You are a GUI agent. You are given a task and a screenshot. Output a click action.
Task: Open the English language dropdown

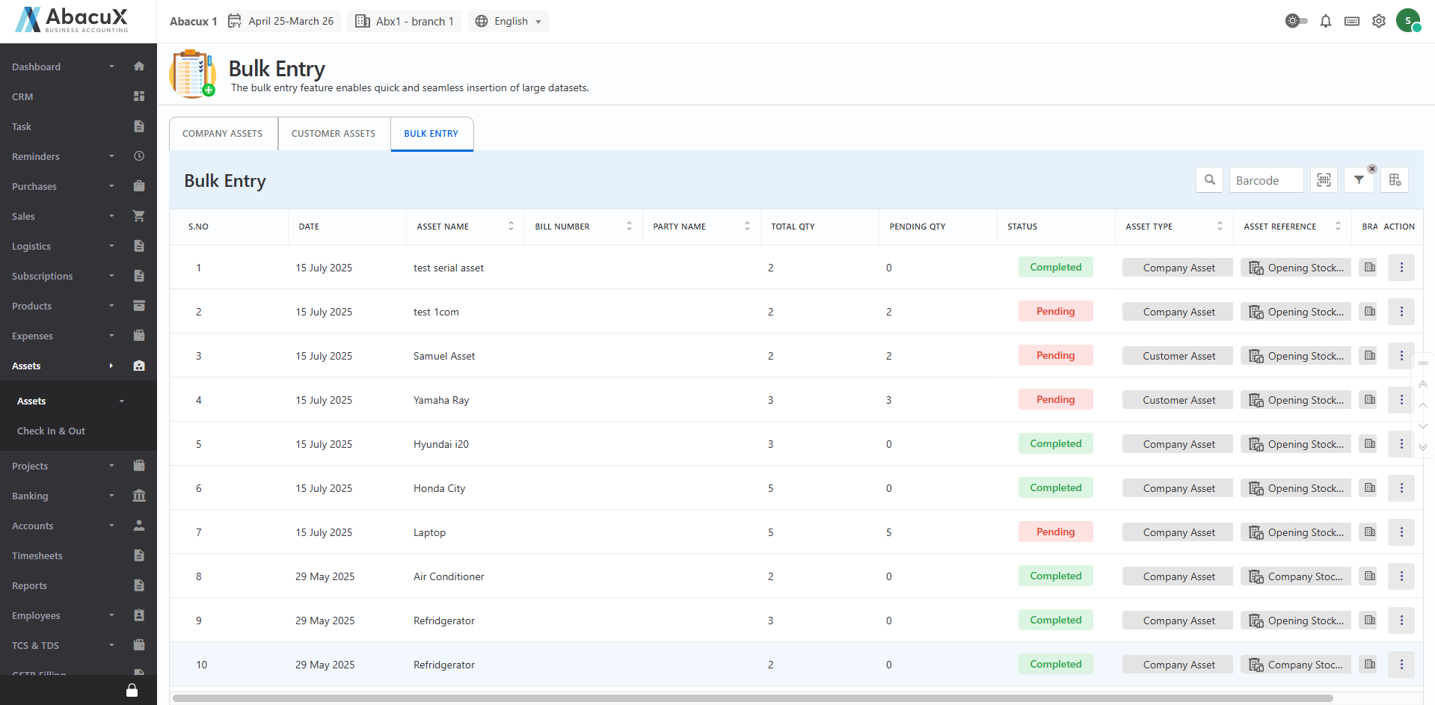(508, 21)
